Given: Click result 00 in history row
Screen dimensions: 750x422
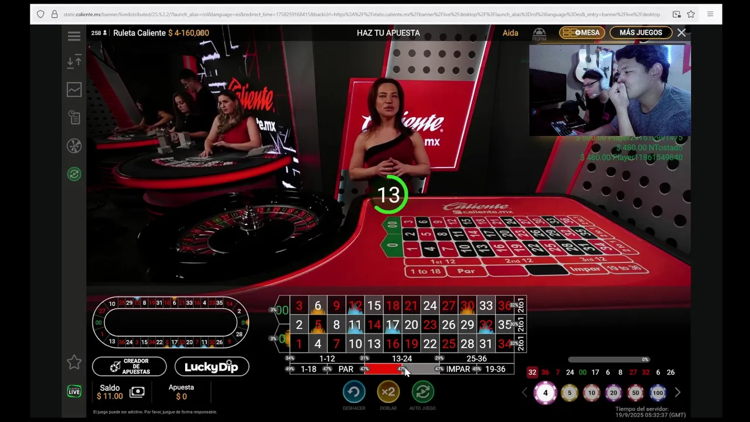Looking at the screenshot, I should [582, 372].
